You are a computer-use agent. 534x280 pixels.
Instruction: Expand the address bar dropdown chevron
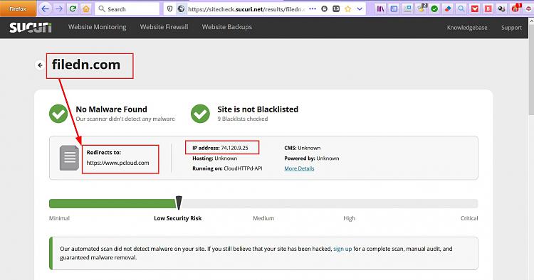(360, 9)
